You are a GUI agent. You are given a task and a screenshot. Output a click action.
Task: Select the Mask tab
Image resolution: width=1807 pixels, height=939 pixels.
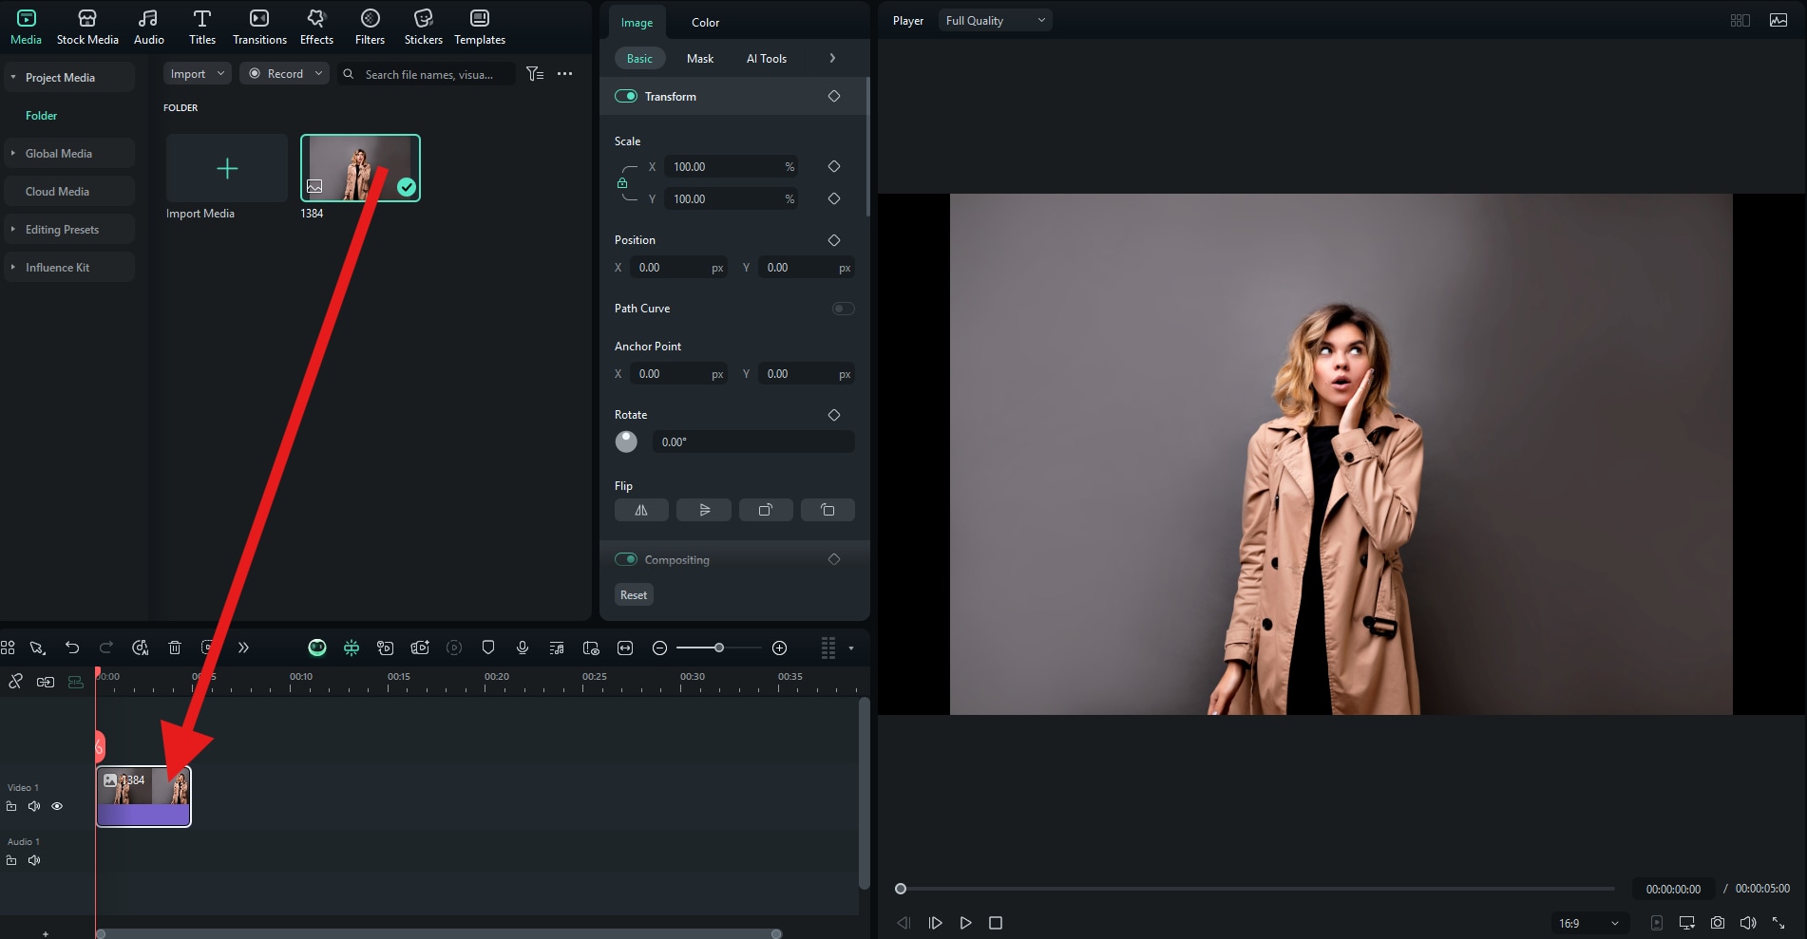pos(699,59)
